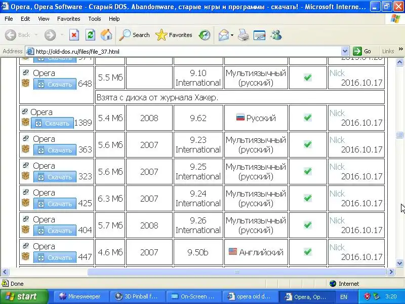Click the scroll down arrow of vertical scrollbar
Viewport: 405px width, 304px height.
(x=399, y=263)
